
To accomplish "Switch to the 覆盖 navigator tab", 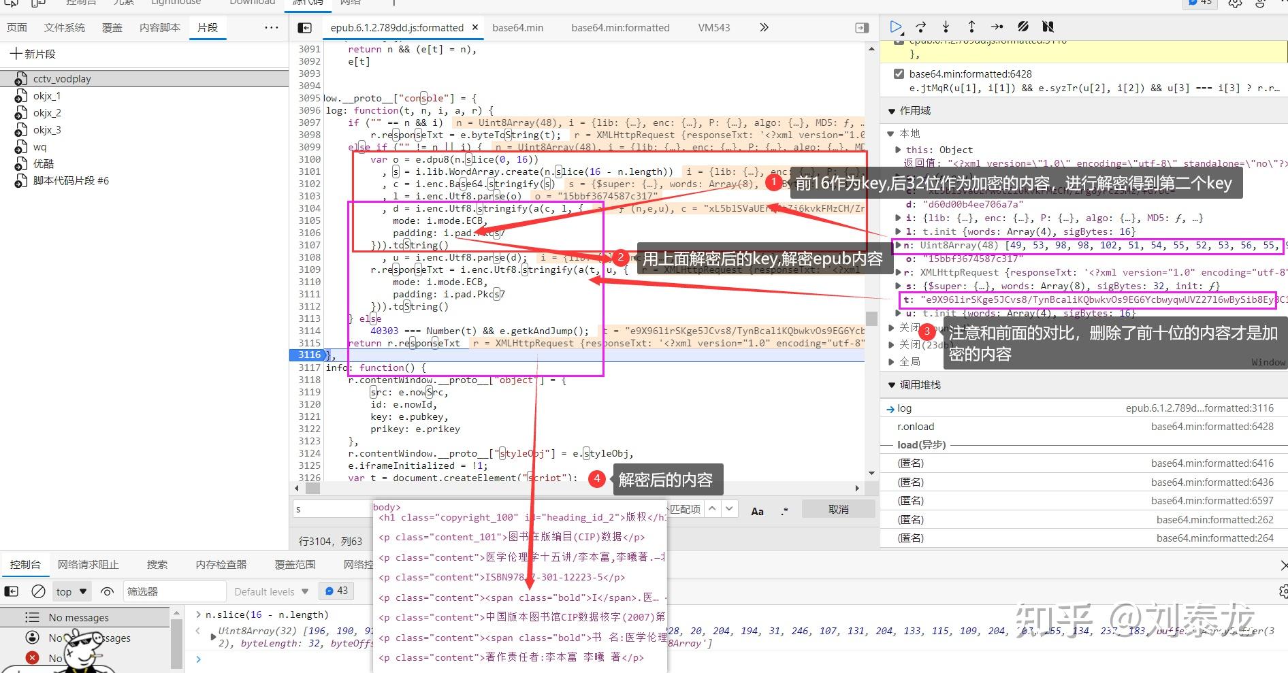I will 112,28.
